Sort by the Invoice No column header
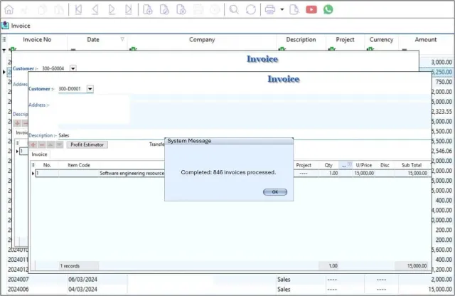Screen dimensions: 455x296 (37, 40)
